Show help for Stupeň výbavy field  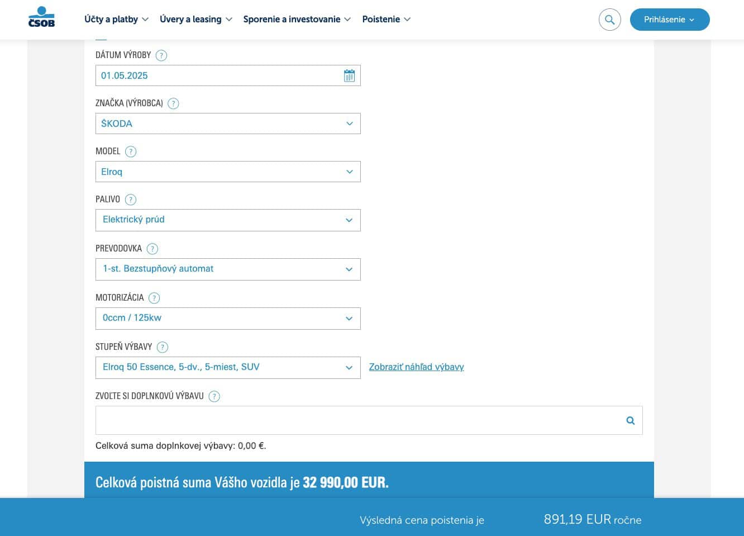[x=163, y=347]
